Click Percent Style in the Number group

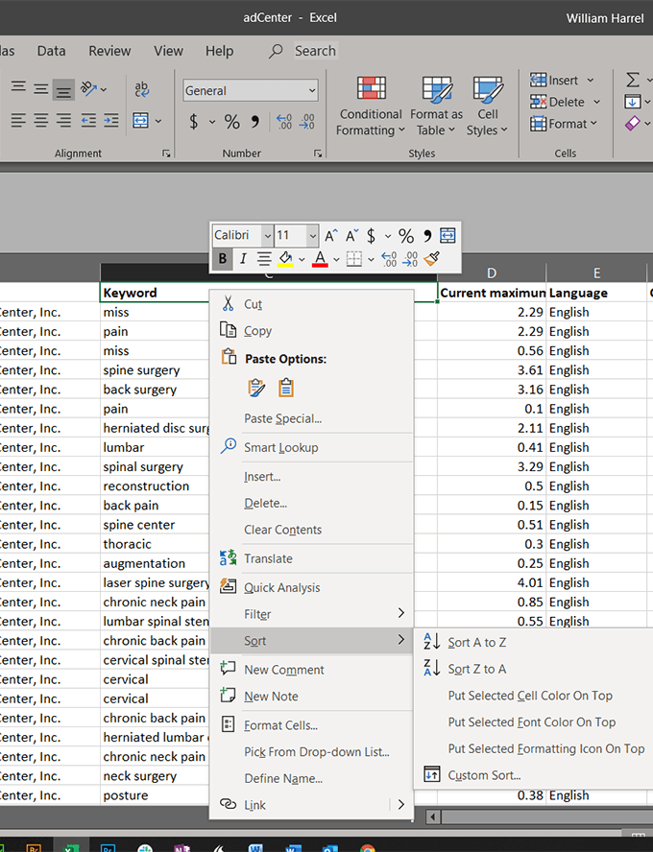click(x=231, y=121)
